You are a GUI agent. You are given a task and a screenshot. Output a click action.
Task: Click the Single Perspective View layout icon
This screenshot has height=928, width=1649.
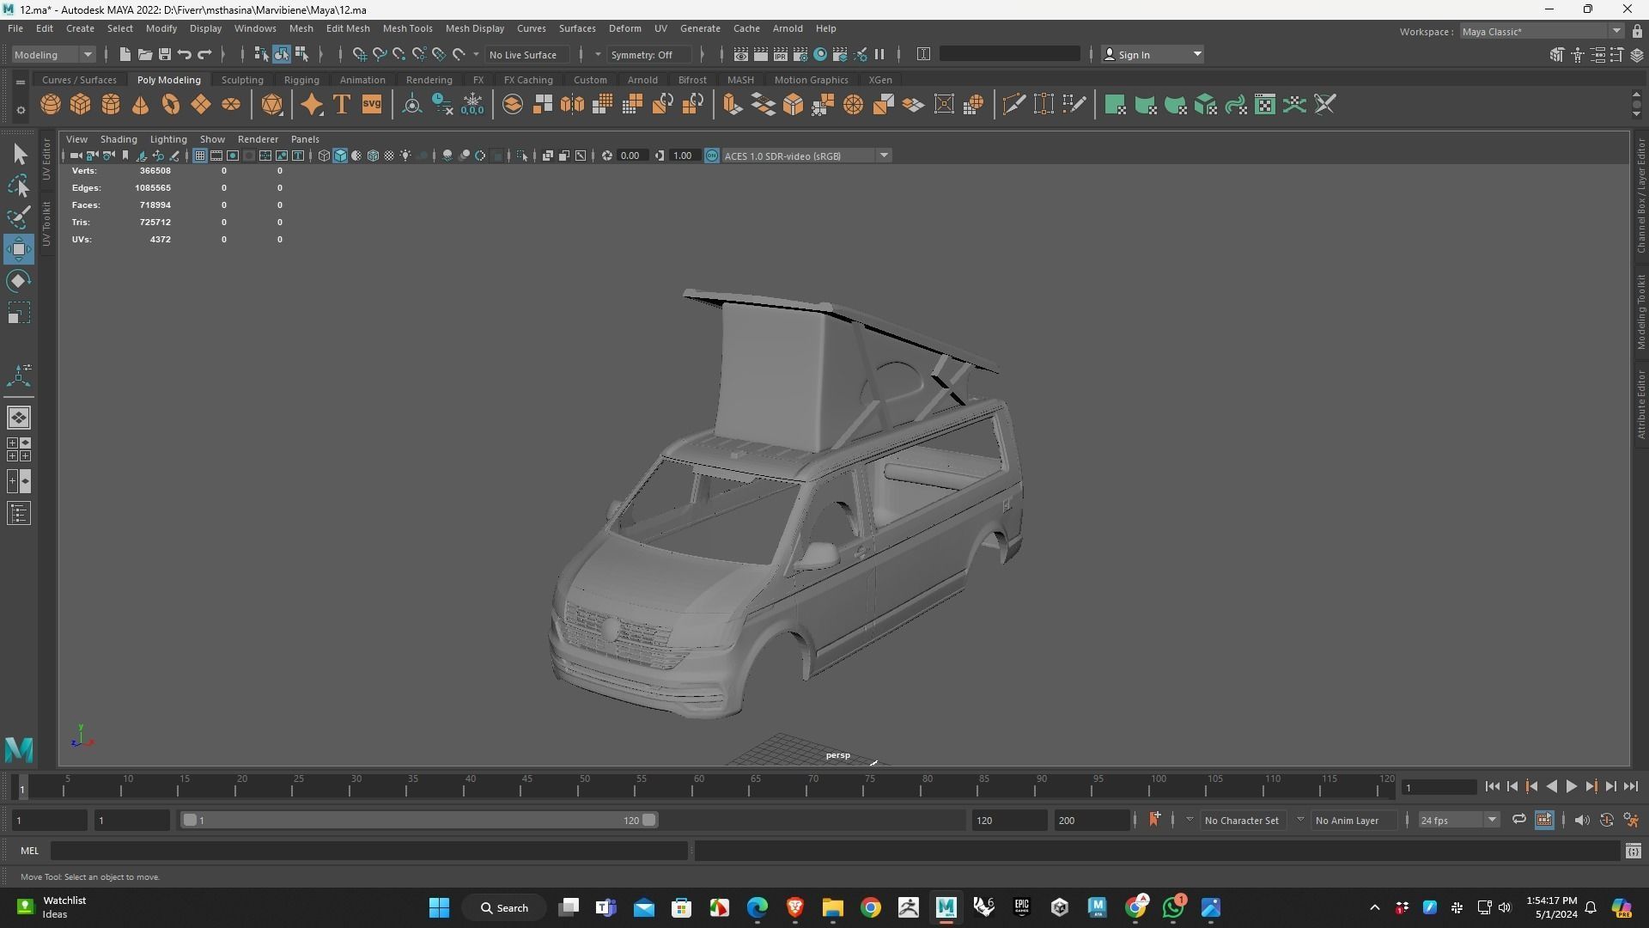tap(19, 418)
